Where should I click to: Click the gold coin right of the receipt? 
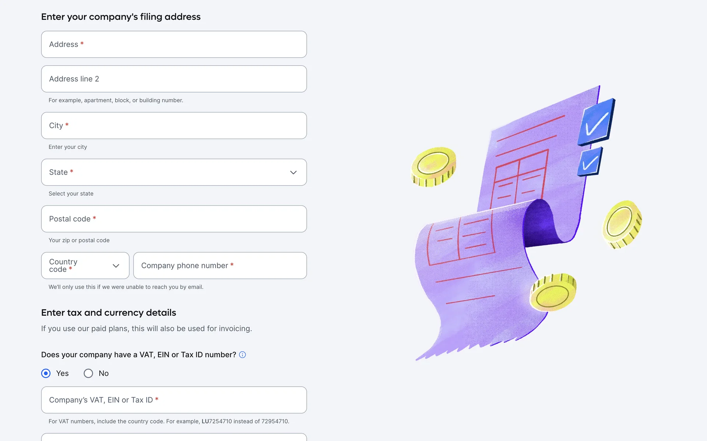pyautogui.click(x=622, y=224)
